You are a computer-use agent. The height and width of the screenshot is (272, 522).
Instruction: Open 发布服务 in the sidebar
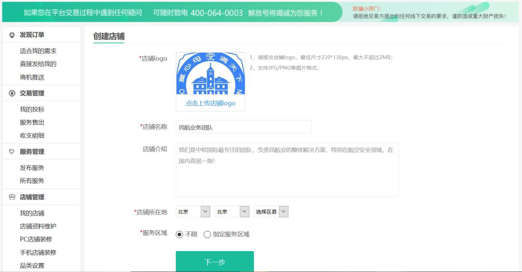click(32, 168)
